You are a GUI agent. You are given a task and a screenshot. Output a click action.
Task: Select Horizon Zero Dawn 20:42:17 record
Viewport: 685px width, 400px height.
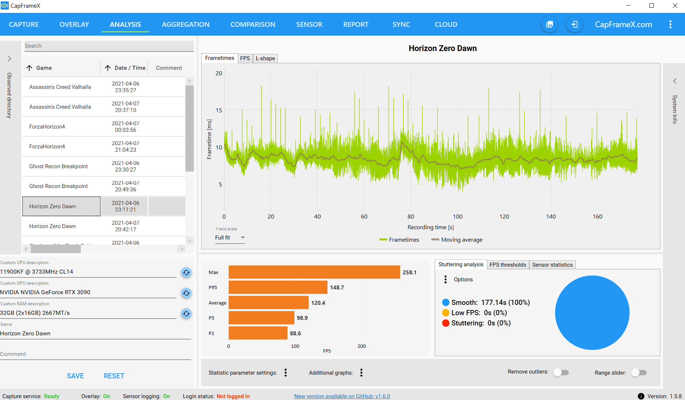point(104,226)
